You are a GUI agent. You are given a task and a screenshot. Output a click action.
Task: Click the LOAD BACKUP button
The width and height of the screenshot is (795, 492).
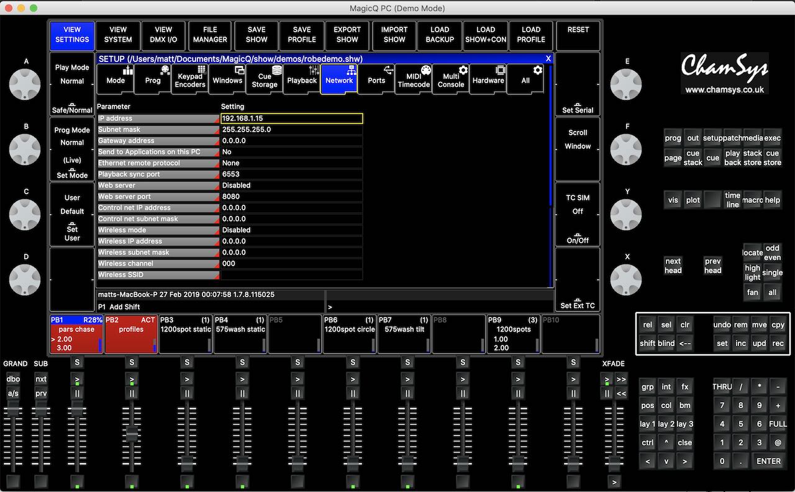[x=440, y=36]
